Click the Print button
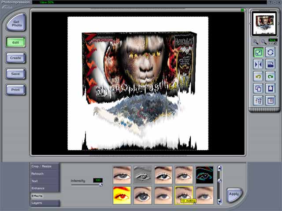Viewport: 282px width, 211px height. point(16,90)
